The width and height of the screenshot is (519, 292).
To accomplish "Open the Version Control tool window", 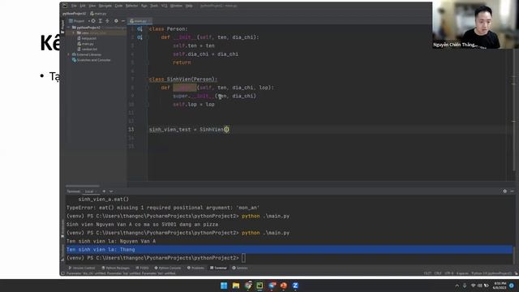I will pyautogui.click(x=82, y=268).
